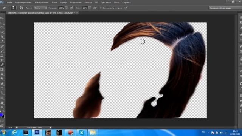Expand the status bar info arrow
Screen dimensions: 242x136
[51, 128]
